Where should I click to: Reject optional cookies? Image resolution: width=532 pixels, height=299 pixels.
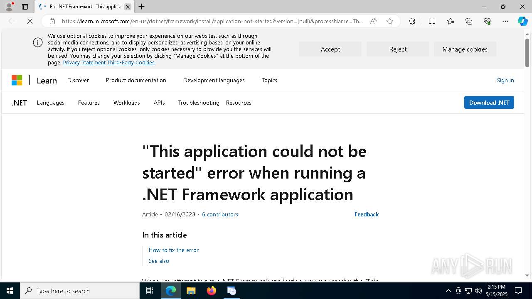click(x=398, y=49)
